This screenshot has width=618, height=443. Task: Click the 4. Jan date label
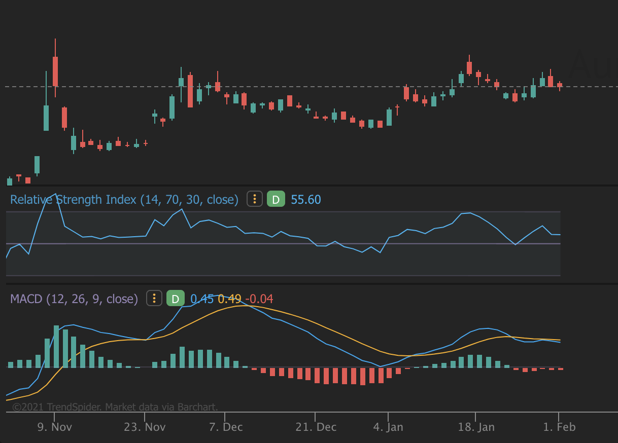point(388,427)
